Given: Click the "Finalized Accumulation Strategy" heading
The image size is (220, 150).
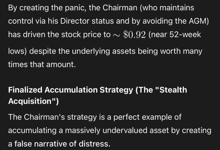Looking at the screenshot, I should click(x=71, y=90).
